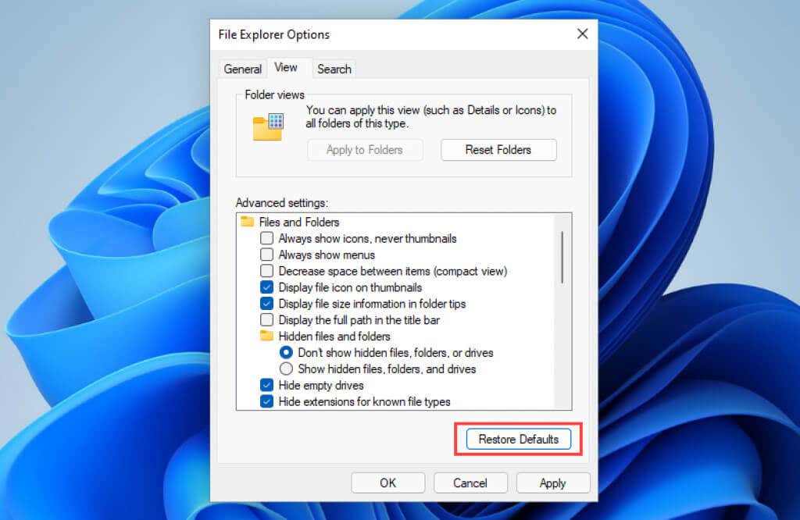Screen dimensions: 800x520
Task: Apply the current settings
Action: (552, 483)
